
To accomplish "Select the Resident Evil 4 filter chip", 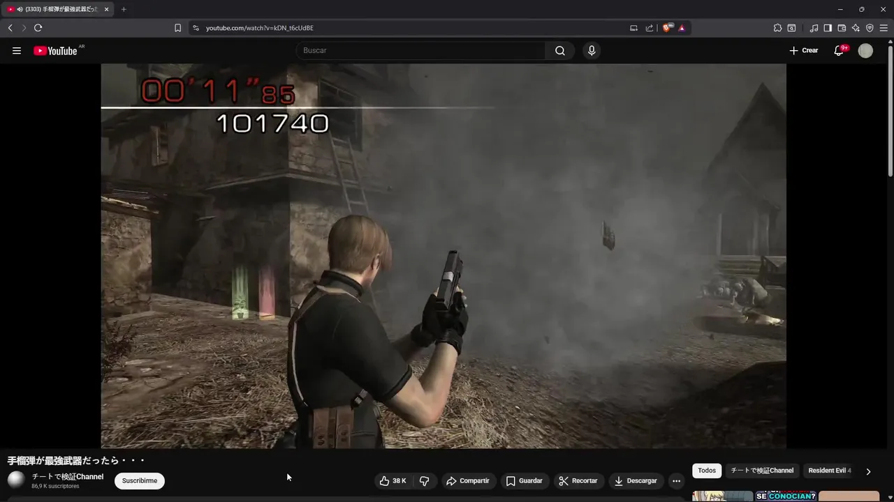I will 830,471.
